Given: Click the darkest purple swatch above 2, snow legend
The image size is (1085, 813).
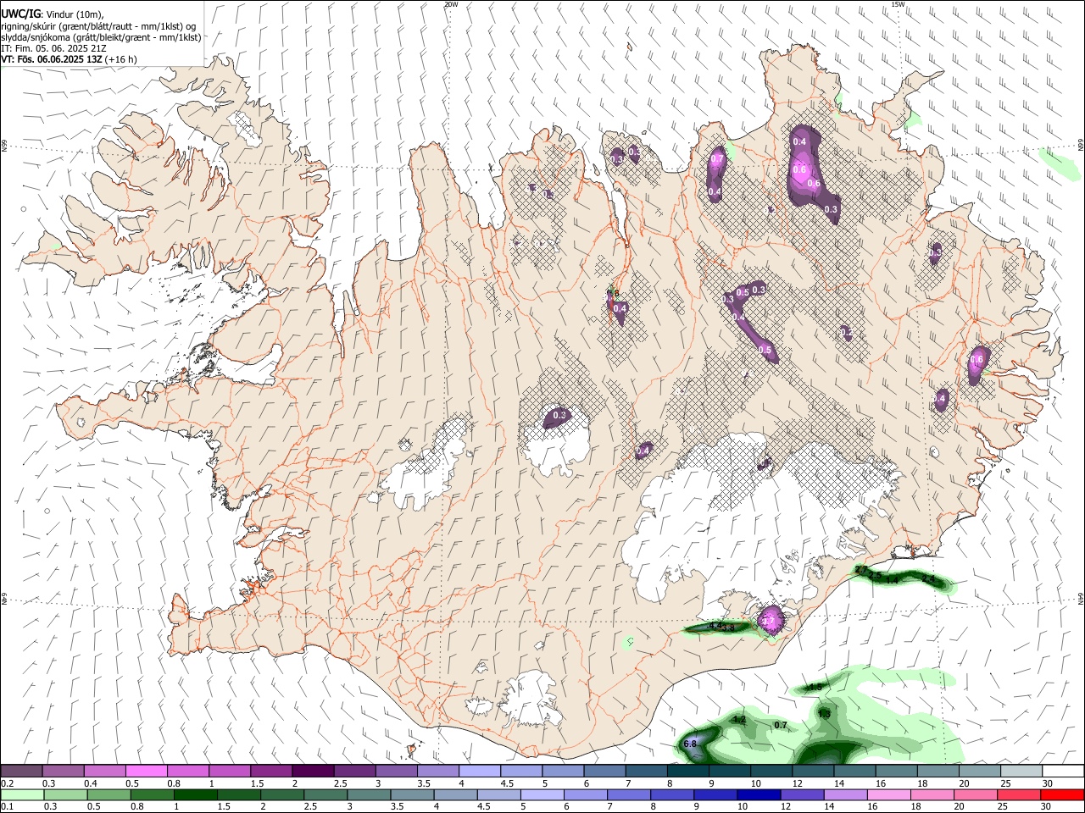Looking at the screenshot, I should [312, 771].
